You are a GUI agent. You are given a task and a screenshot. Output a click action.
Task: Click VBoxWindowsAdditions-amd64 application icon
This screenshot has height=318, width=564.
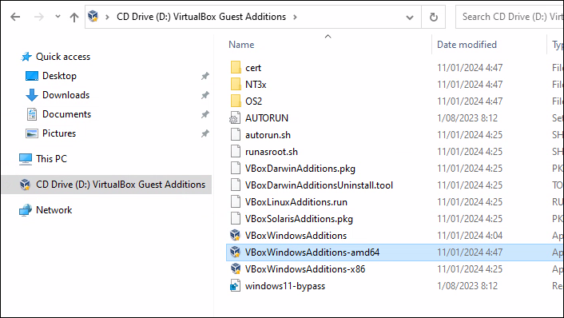tap(235, 252)
